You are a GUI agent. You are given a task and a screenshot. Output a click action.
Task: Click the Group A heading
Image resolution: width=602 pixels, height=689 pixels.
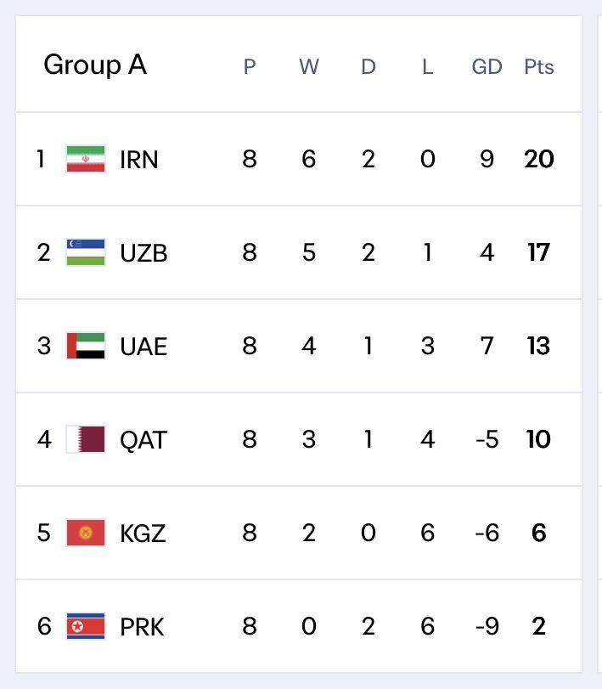[x=95, y=65]
